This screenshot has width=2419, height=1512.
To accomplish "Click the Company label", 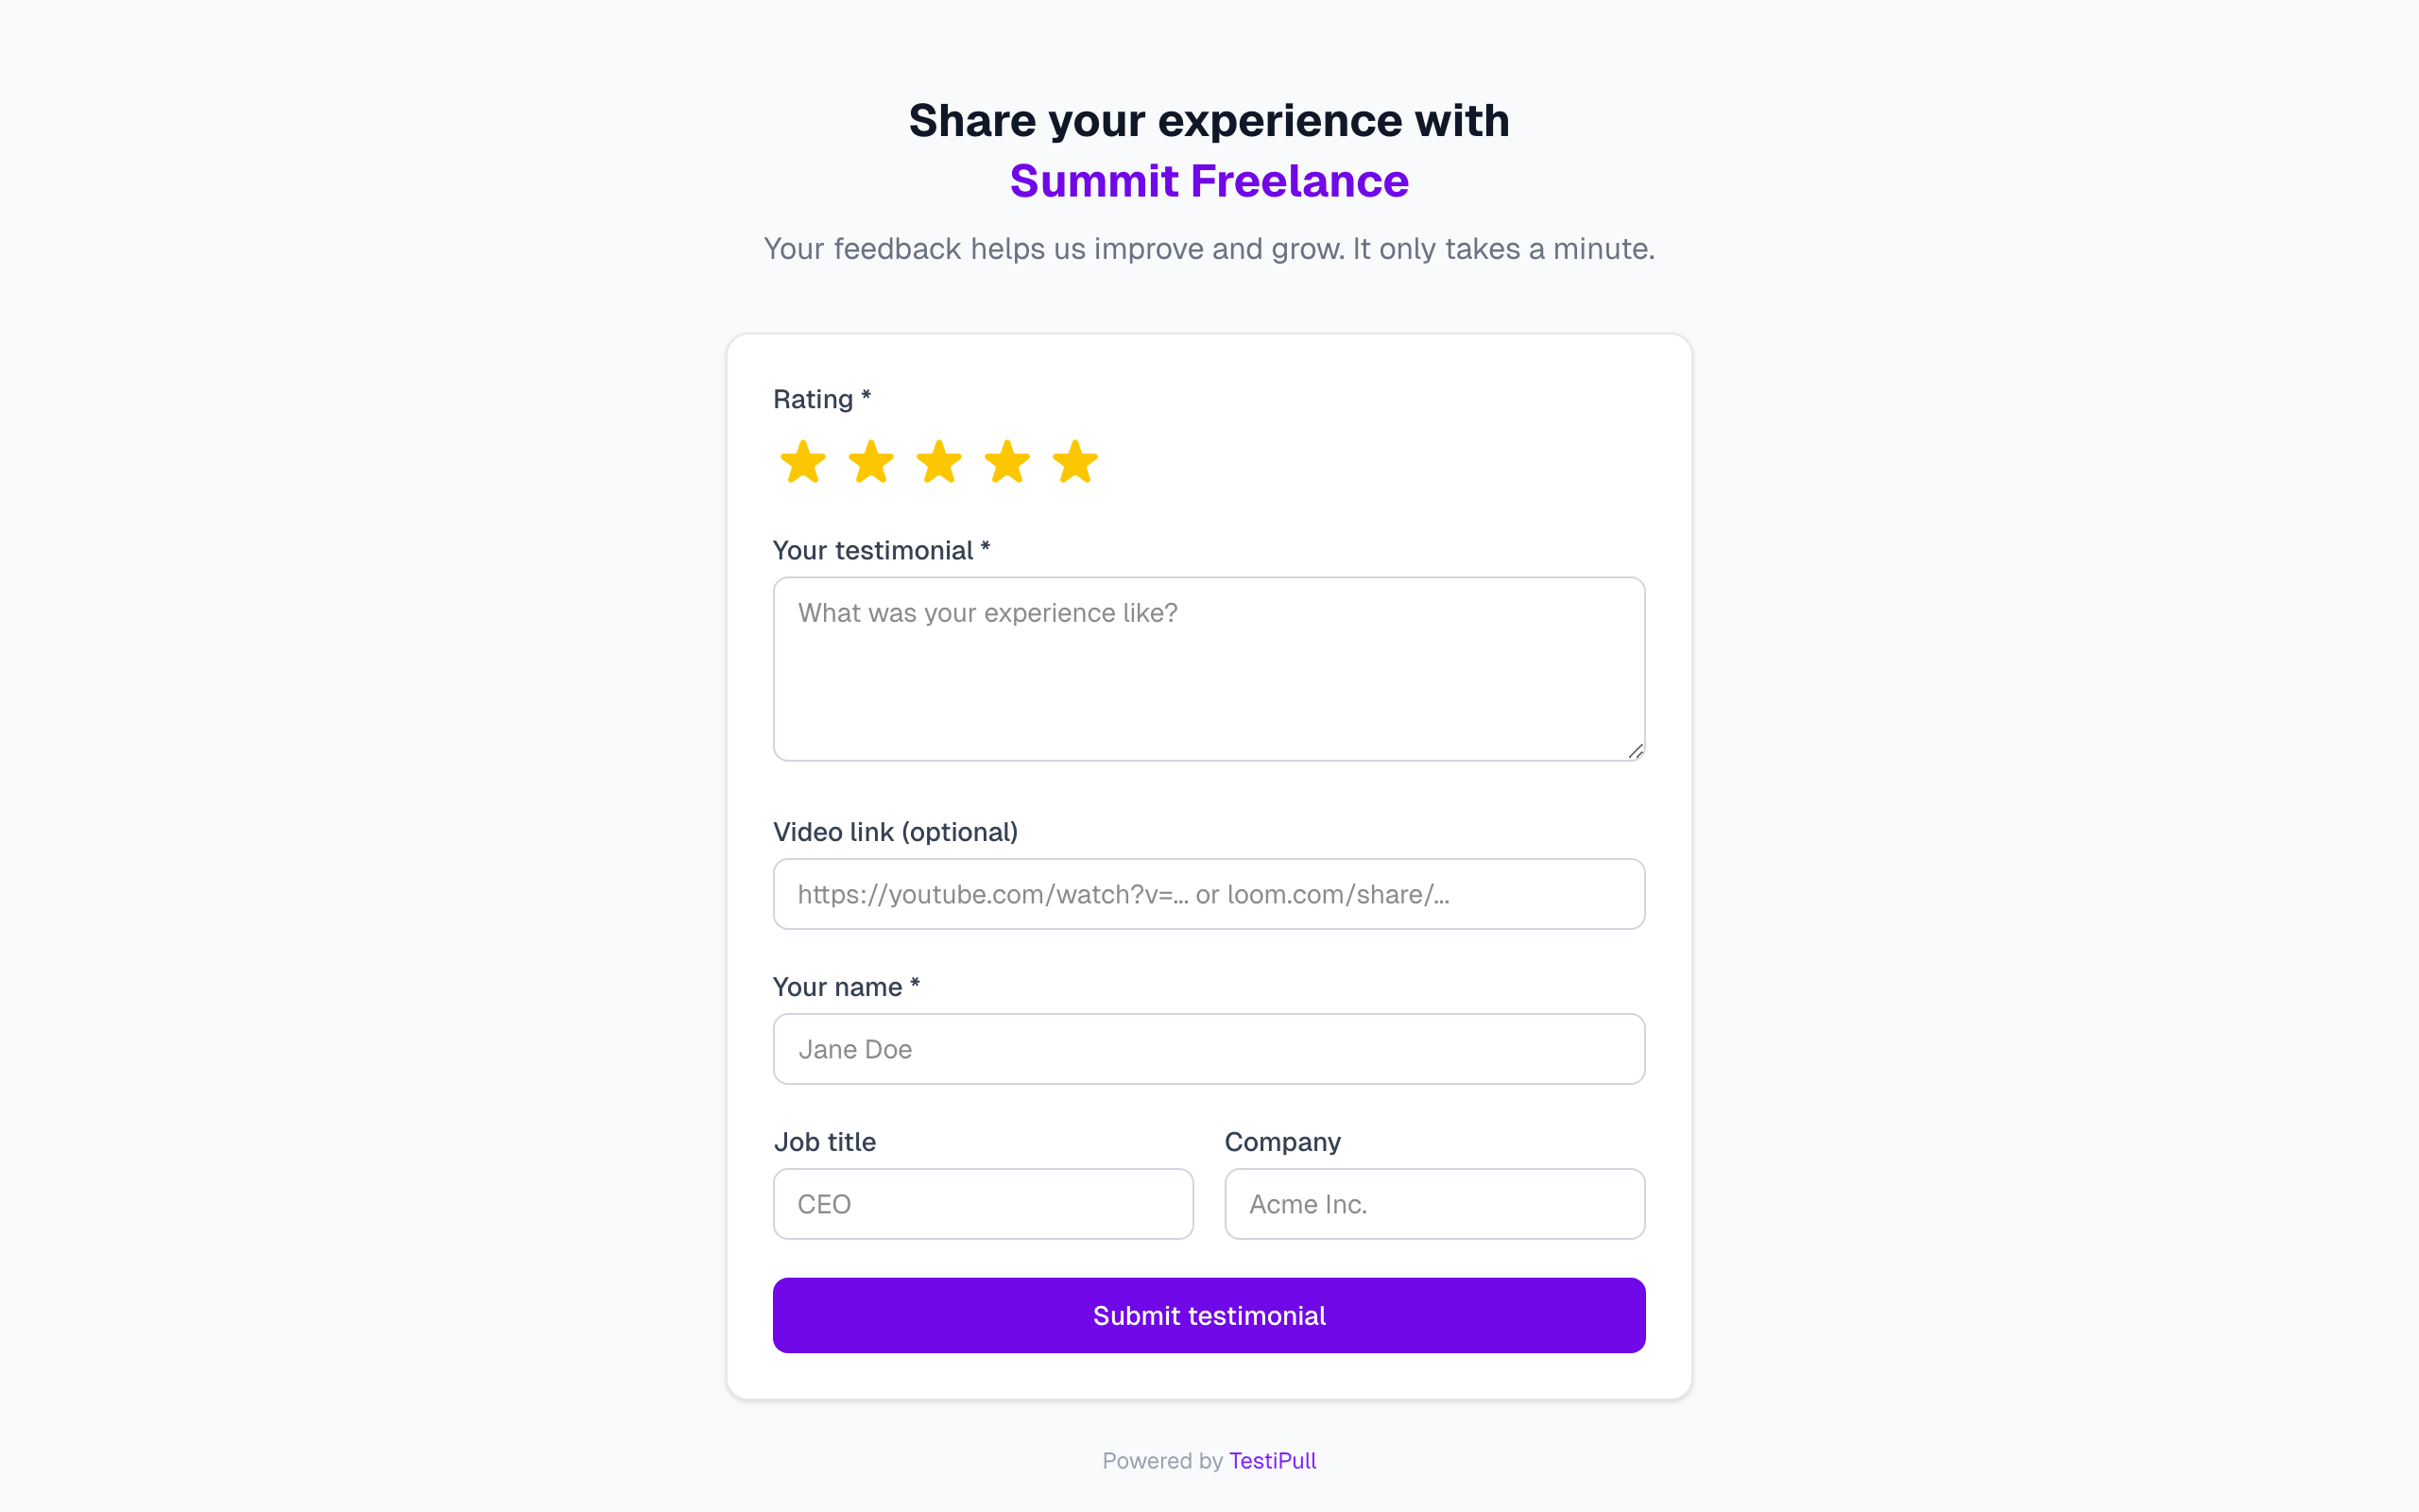I will pyautogui.click(x=1282, y=1142).
